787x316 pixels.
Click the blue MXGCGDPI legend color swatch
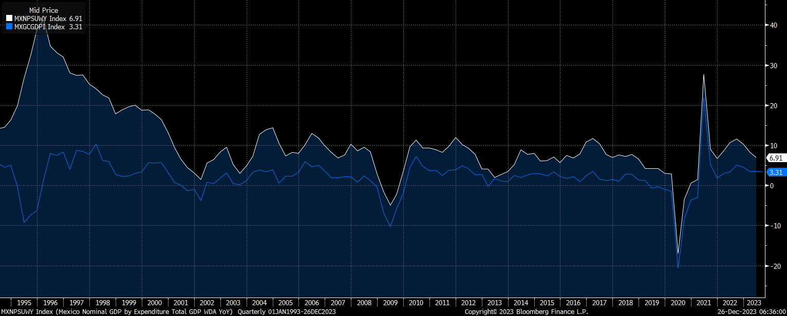[x=9, y=27]
